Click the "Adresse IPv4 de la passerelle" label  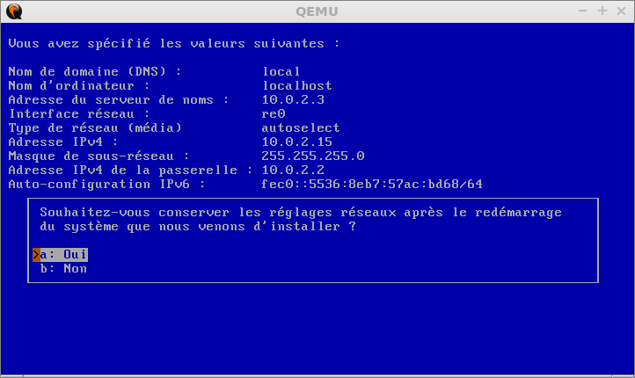coord(130,170)
